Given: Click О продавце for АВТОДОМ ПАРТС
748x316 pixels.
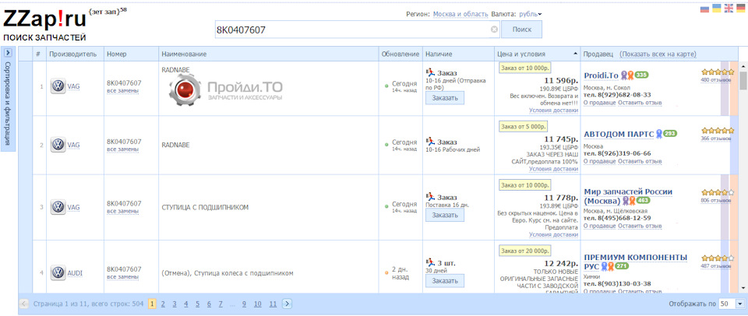Looking at the screenshot, I should click(600, 161).
